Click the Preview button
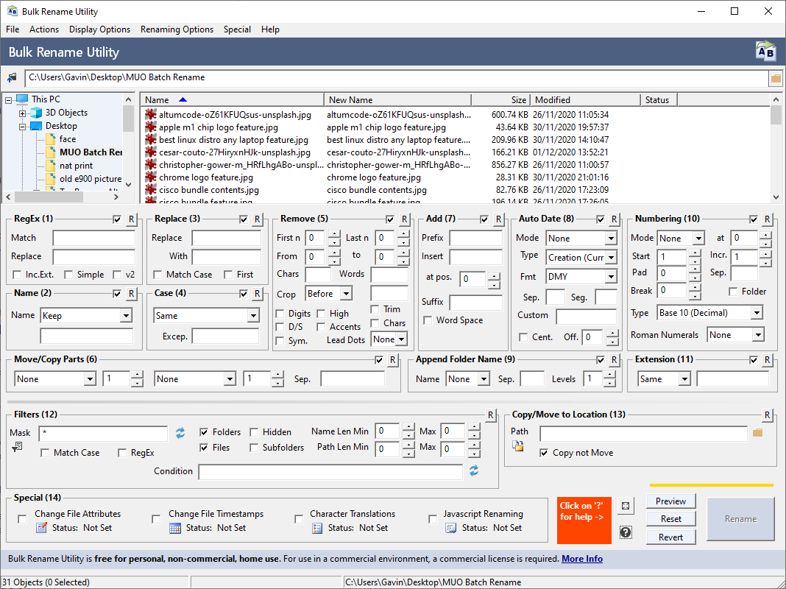 click(x=670, y=501)
